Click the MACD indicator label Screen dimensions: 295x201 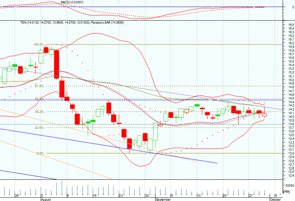(72, 2)
